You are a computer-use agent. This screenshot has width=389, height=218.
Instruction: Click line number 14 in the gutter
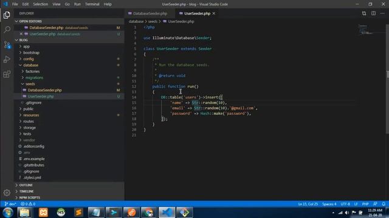pyautogui.click(x=134, y=97)
